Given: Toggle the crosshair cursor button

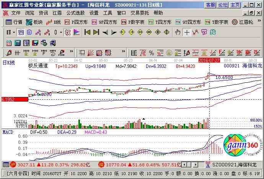Looking at the screenshot, I should 186,32.
